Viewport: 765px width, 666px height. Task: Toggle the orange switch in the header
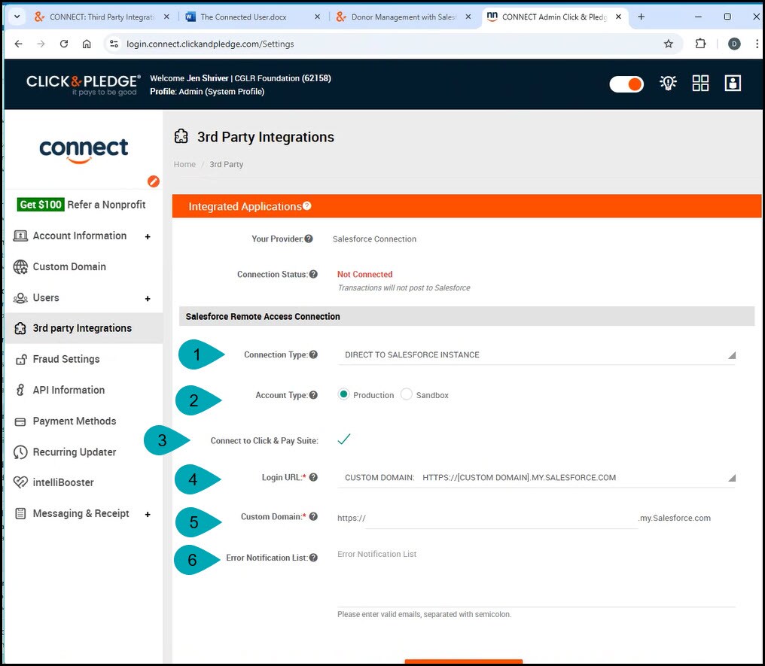(x=626, y=84)
